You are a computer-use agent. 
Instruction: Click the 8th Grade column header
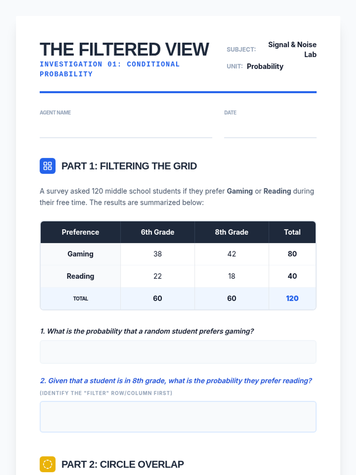(x=232, y=232)
